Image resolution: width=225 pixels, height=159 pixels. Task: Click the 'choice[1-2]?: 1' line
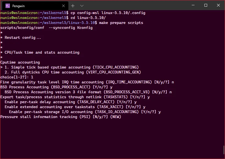pos(17,77)
